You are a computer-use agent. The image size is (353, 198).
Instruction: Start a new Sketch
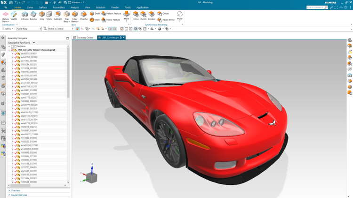[14, 15]
